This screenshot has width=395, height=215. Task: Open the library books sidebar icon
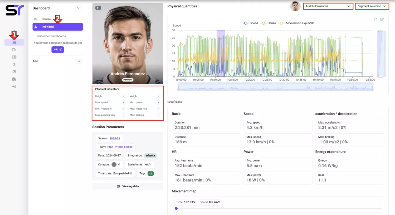(x=14, y=79)
